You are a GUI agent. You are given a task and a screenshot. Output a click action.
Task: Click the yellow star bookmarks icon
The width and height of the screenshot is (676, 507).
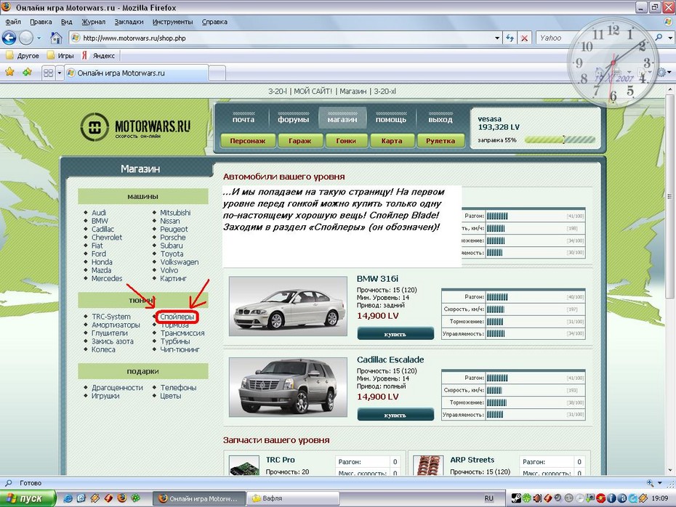[x=9, y=72]
